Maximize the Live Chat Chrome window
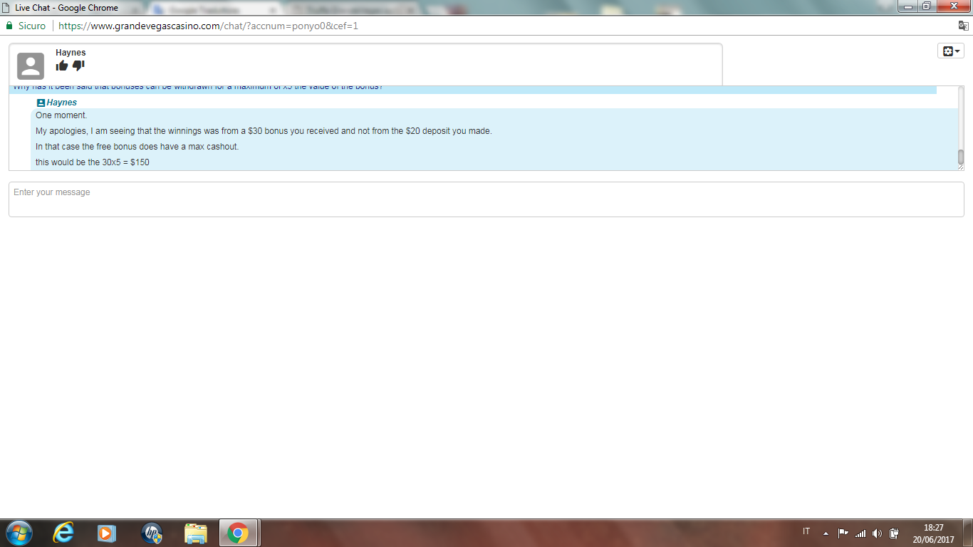Image resolution: width=973 pixels, height=547 pixels. point(926,6)
